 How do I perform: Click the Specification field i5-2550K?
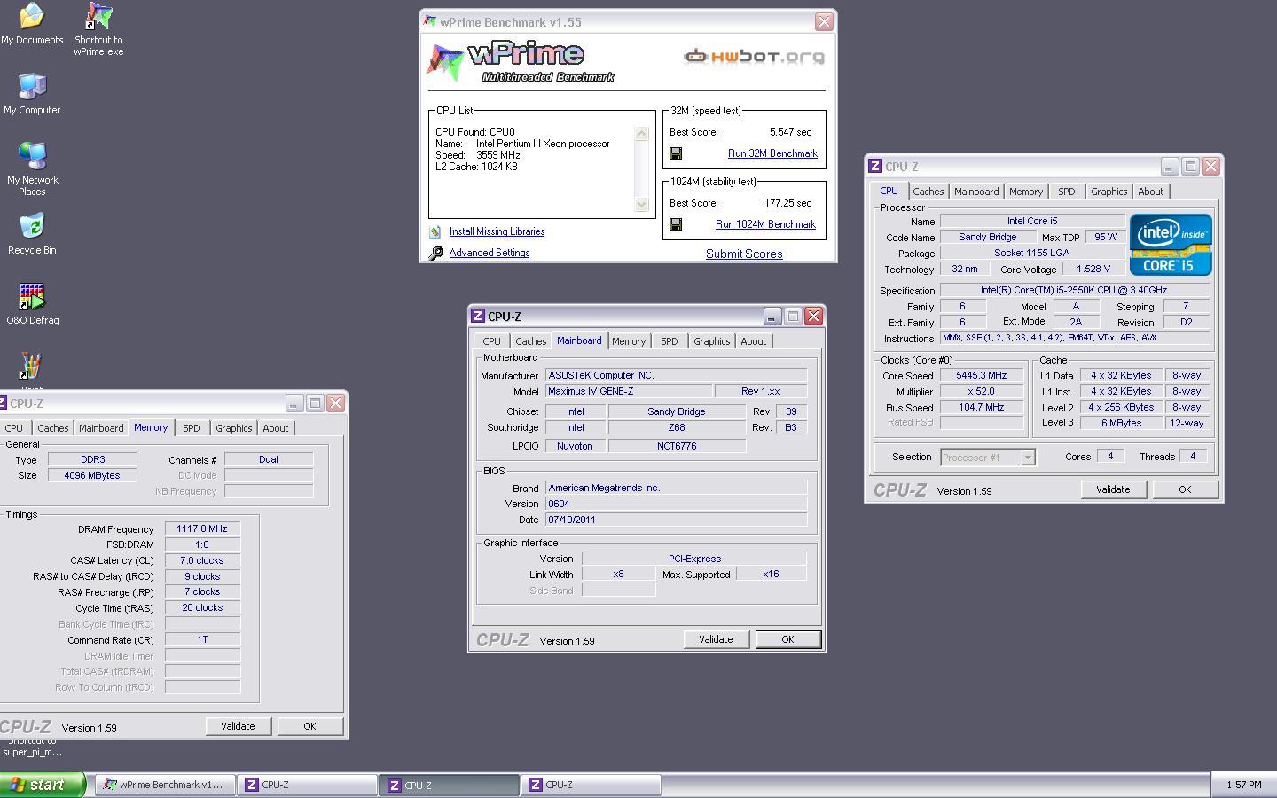1074,290
